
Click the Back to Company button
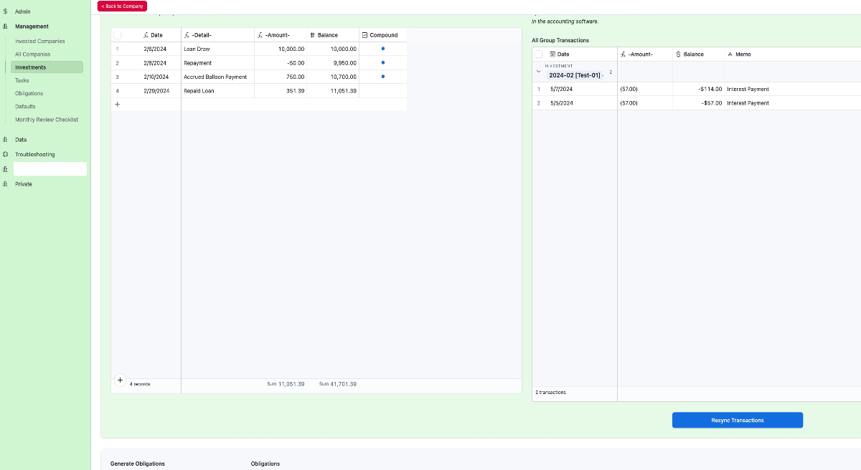tap(121, 6)
